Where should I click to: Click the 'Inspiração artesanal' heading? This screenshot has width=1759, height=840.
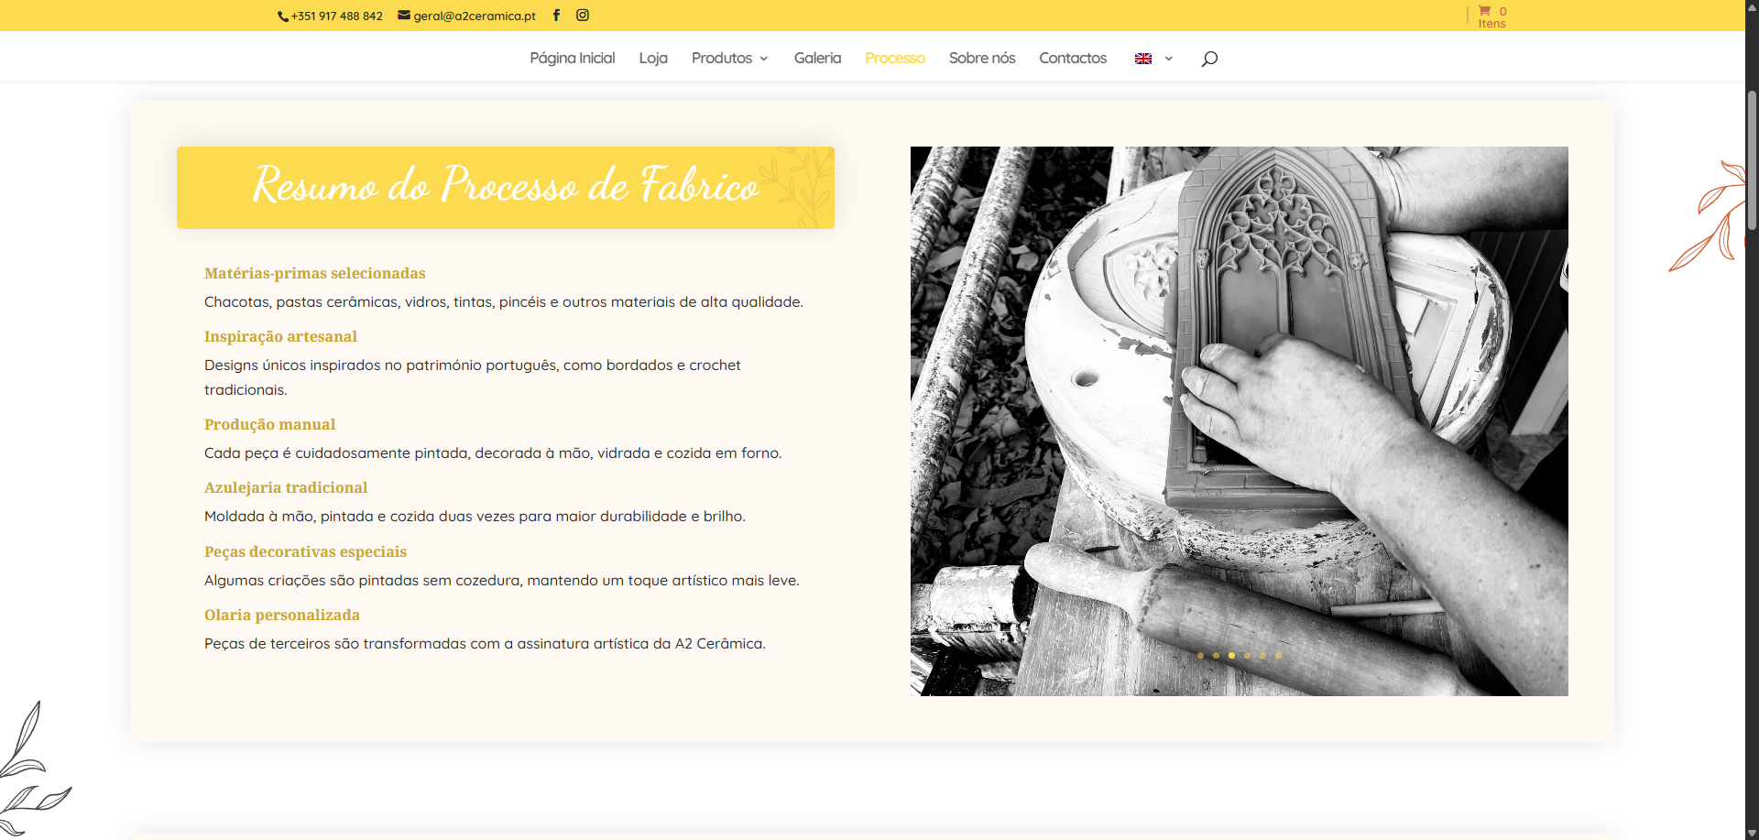click(x=280, y=336)
